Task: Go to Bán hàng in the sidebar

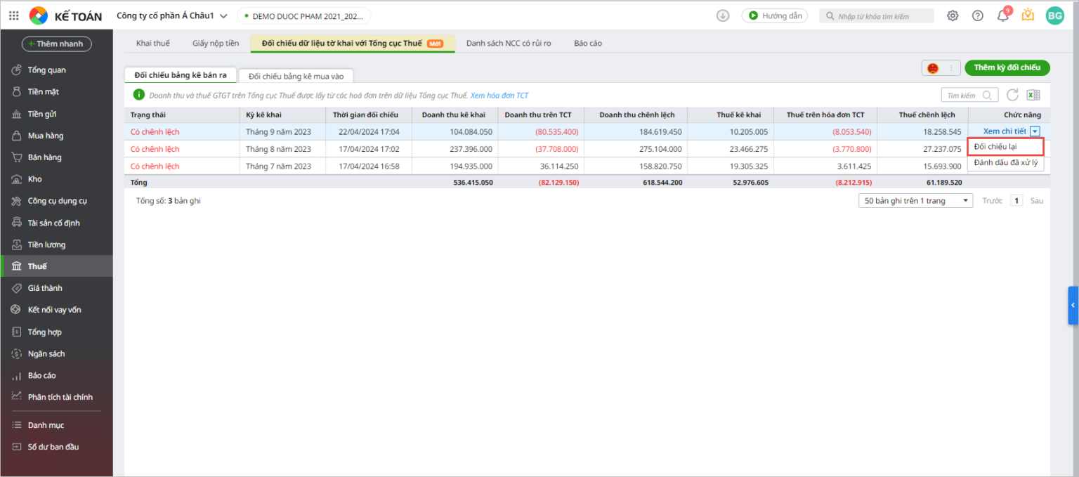Action: (x=44, y=157)
